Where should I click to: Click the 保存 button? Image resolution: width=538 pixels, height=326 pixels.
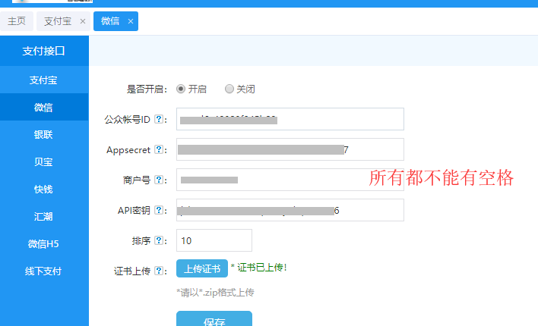tap(214, 320)
